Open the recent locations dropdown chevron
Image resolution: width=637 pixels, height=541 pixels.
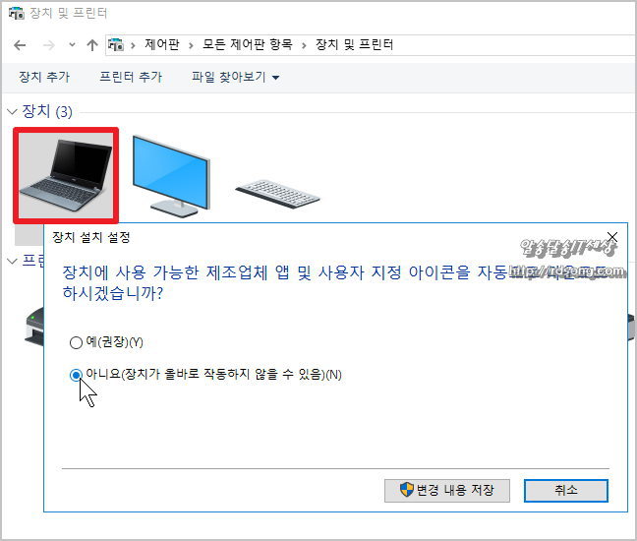[72, 44]
